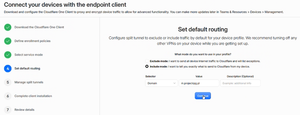Open the Complete client installation step

point(33,96)
